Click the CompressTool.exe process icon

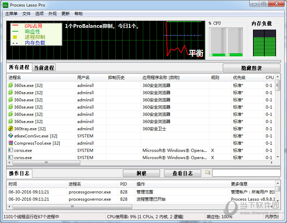coord(10,143)
